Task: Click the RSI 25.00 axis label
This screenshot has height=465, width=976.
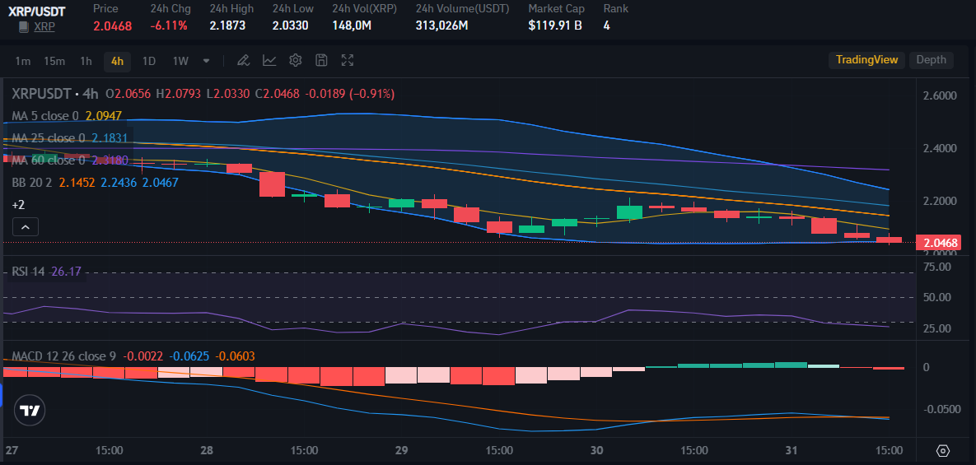Action: click(936, 328)
